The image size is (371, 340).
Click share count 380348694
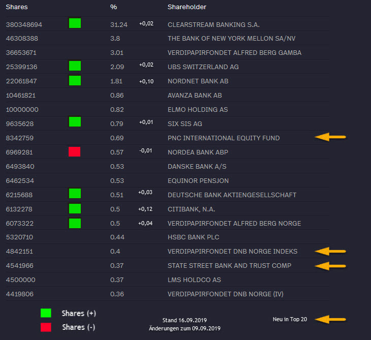[x=24, y=24]
